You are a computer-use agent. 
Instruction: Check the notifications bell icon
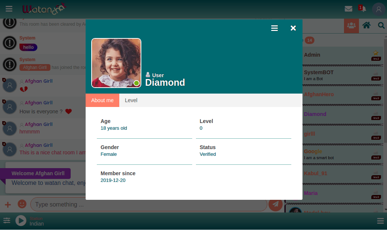coord(363,9)
